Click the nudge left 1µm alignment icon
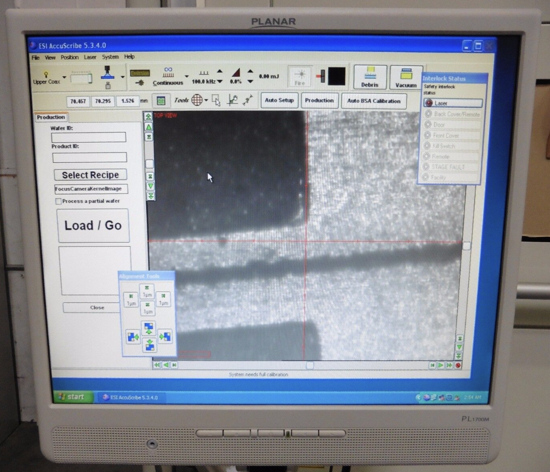 coord(131,300)
